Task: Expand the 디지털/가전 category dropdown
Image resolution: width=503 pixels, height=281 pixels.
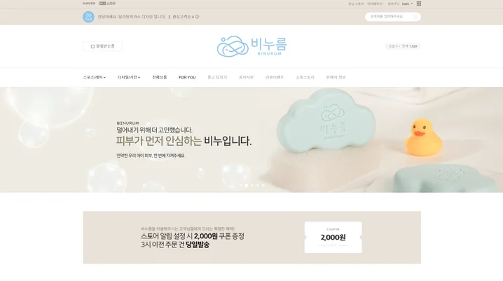Action: (x=129, y=77)
